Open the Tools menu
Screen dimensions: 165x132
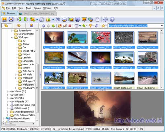pyautogui.click(x=28, y=8)
